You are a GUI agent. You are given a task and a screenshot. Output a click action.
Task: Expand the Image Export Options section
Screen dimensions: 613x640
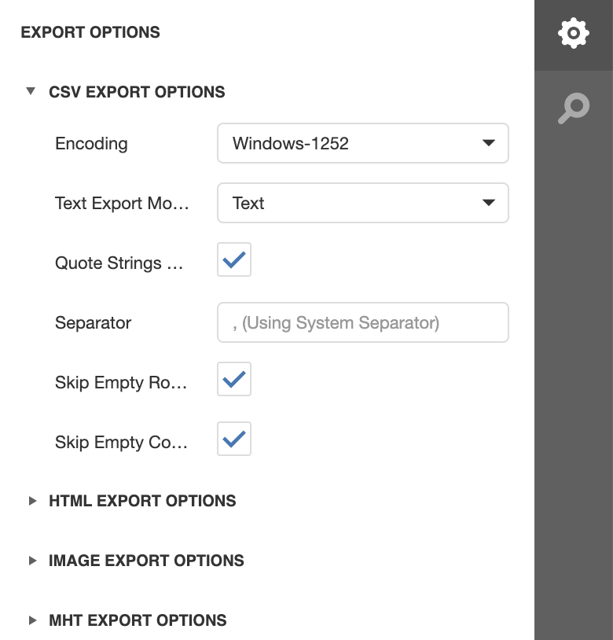coord(33,561)
